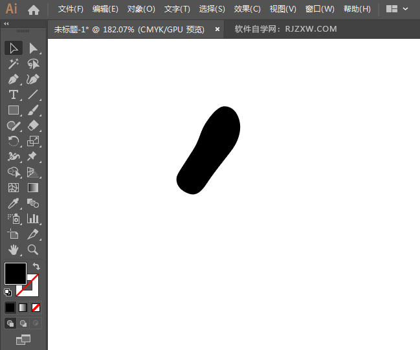The image size is (420, 350).
Task: Open the workspace layout switcher dropdown
Action: pos(397,9)
